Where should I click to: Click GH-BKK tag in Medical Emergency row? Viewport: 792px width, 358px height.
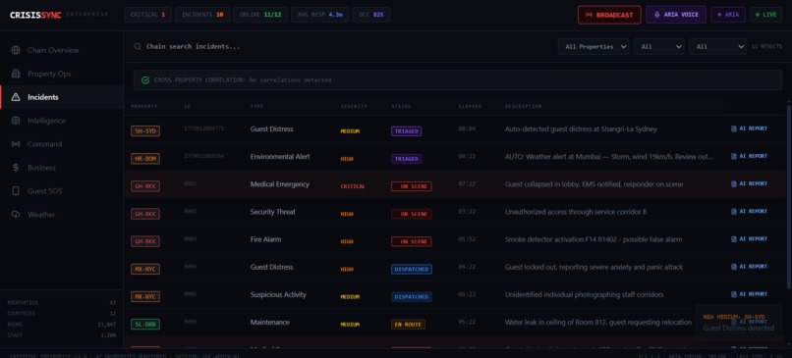pyautogui.click(x=145, y=186)
